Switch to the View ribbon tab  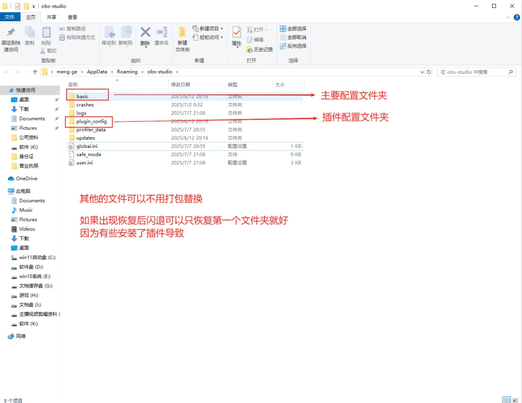pyautogui.click(x=72, y=17)
